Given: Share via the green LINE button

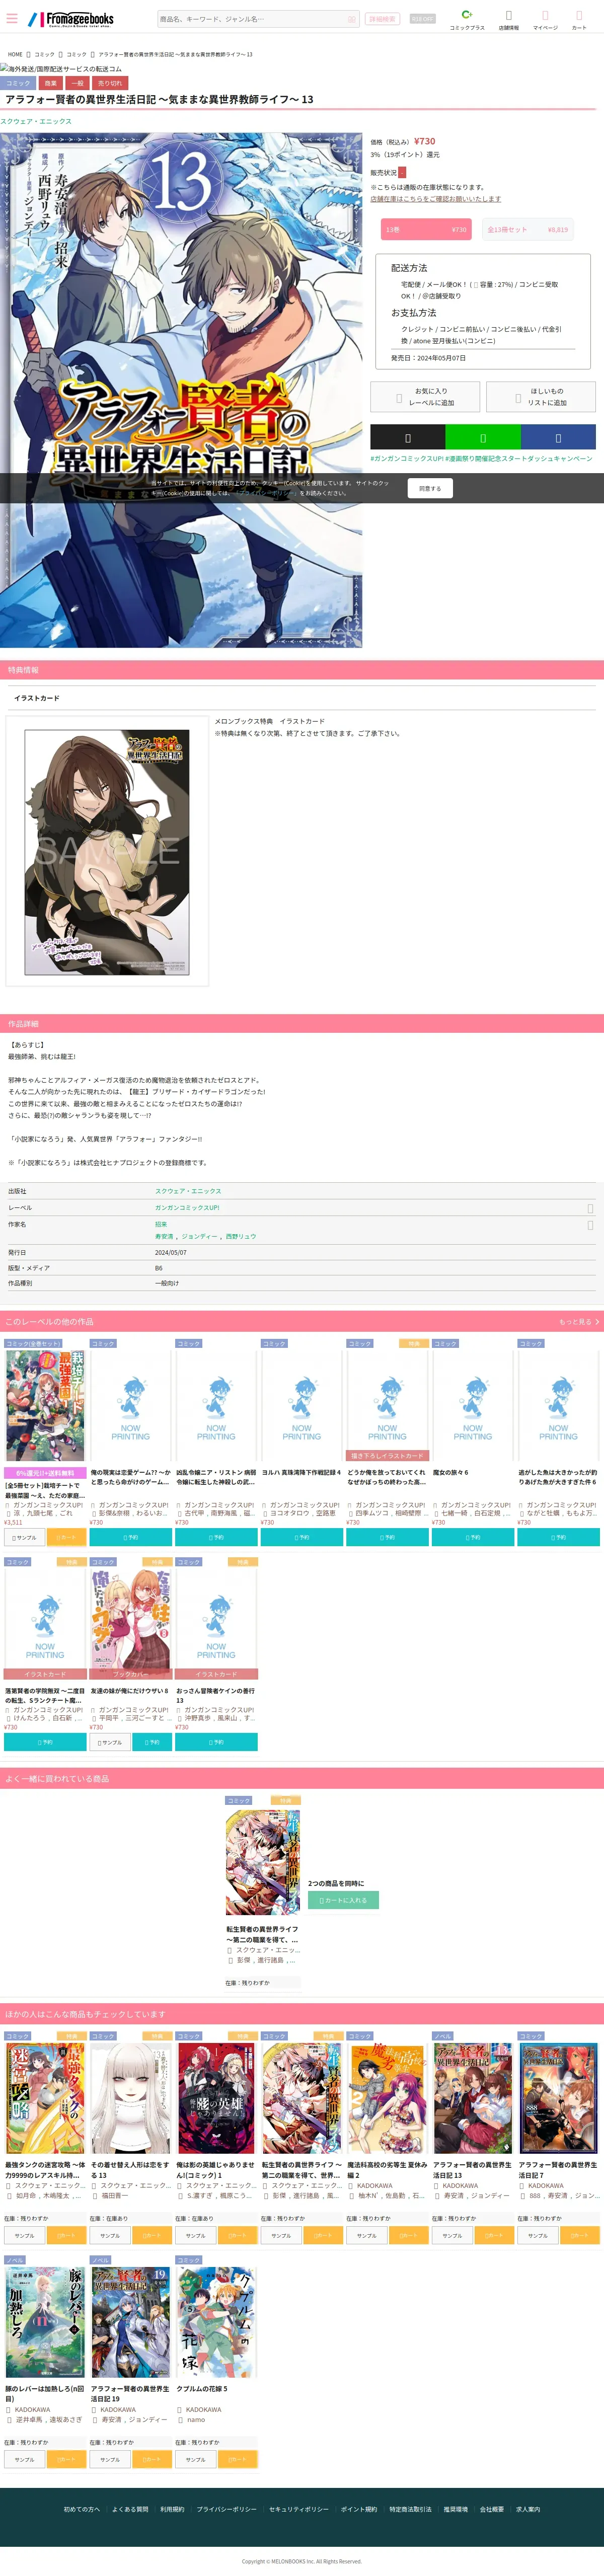Looking at the screenshot, I should 483,438.
